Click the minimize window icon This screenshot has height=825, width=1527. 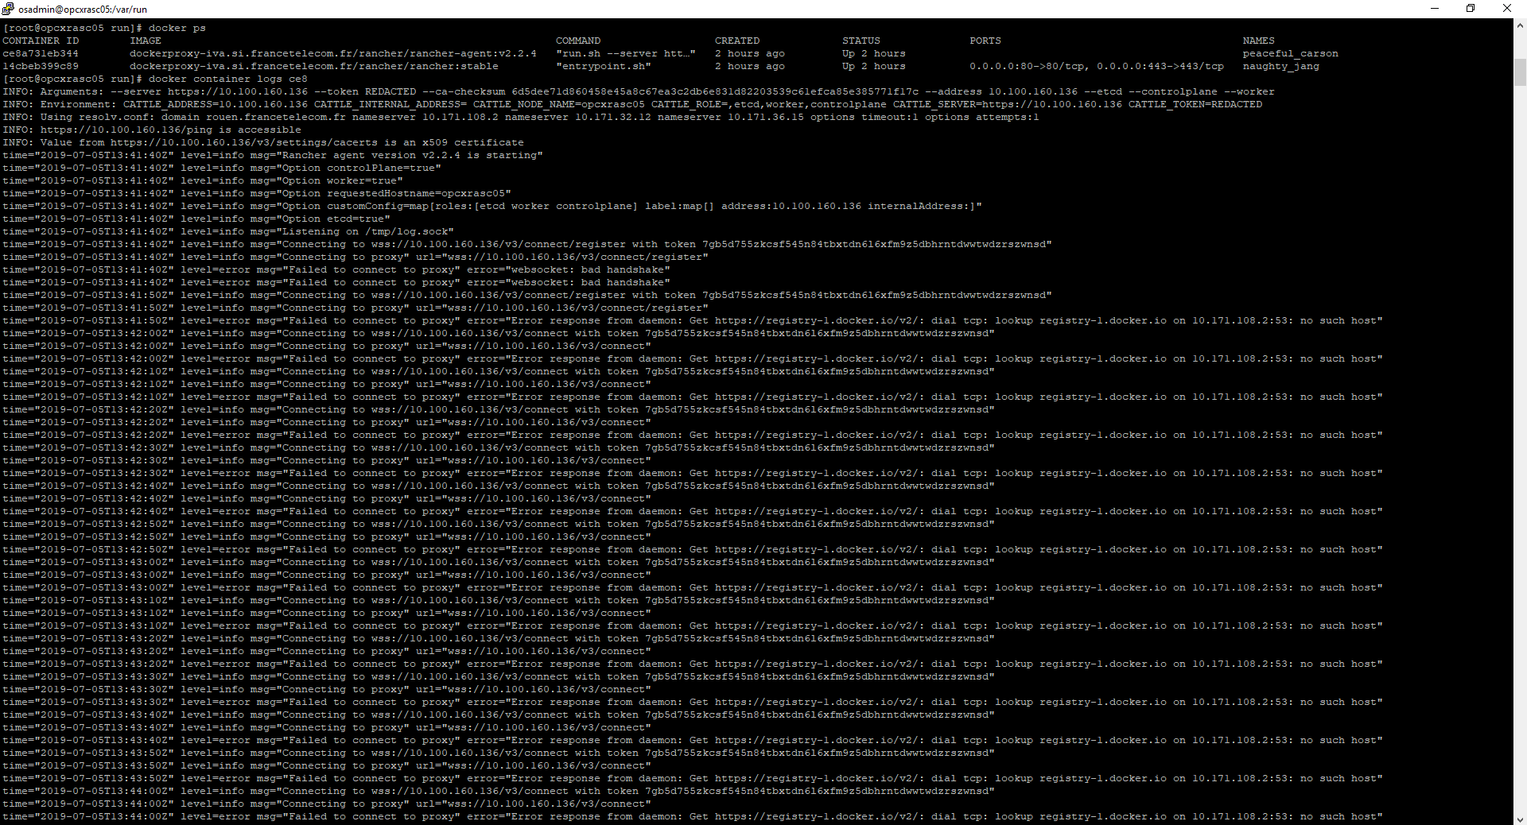click(1434, 9)
